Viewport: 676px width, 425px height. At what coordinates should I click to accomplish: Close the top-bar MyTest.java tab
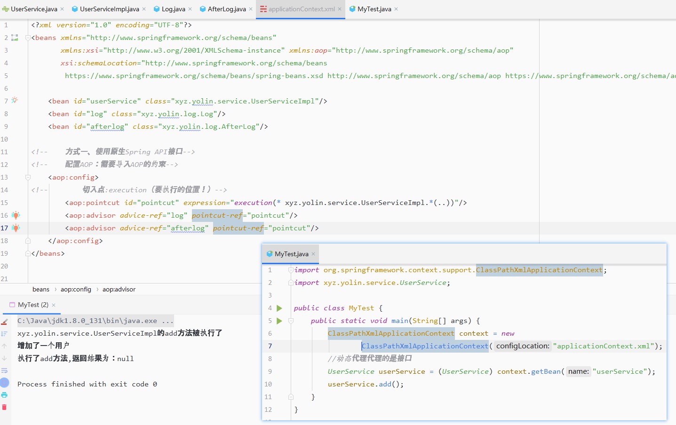click(x=396, y=9)
